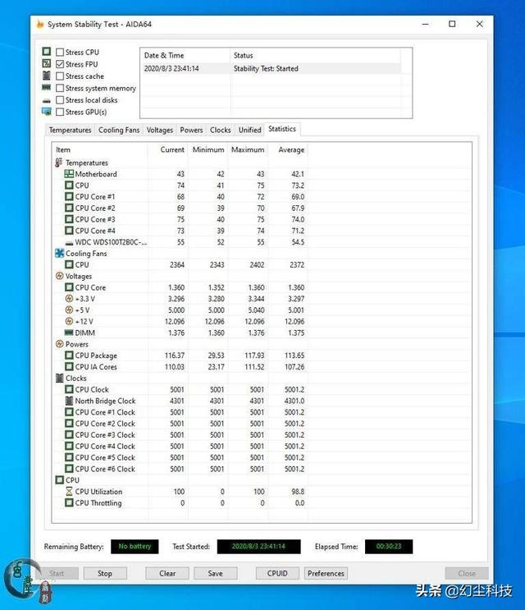Click the cache chip icon beside Stress cache
The width and height of the screenshot is (525, 610).
(47, 76)
